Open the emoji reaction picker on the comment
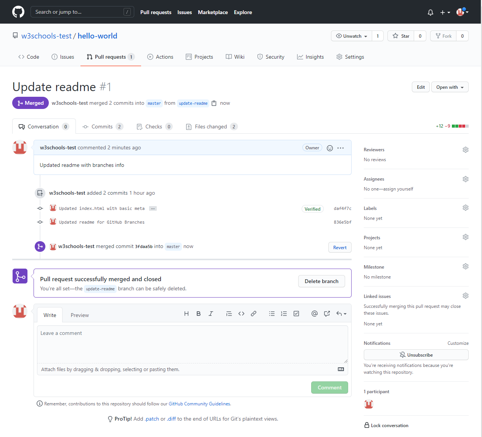Viewport: 482px width, 437px height. 329,148
